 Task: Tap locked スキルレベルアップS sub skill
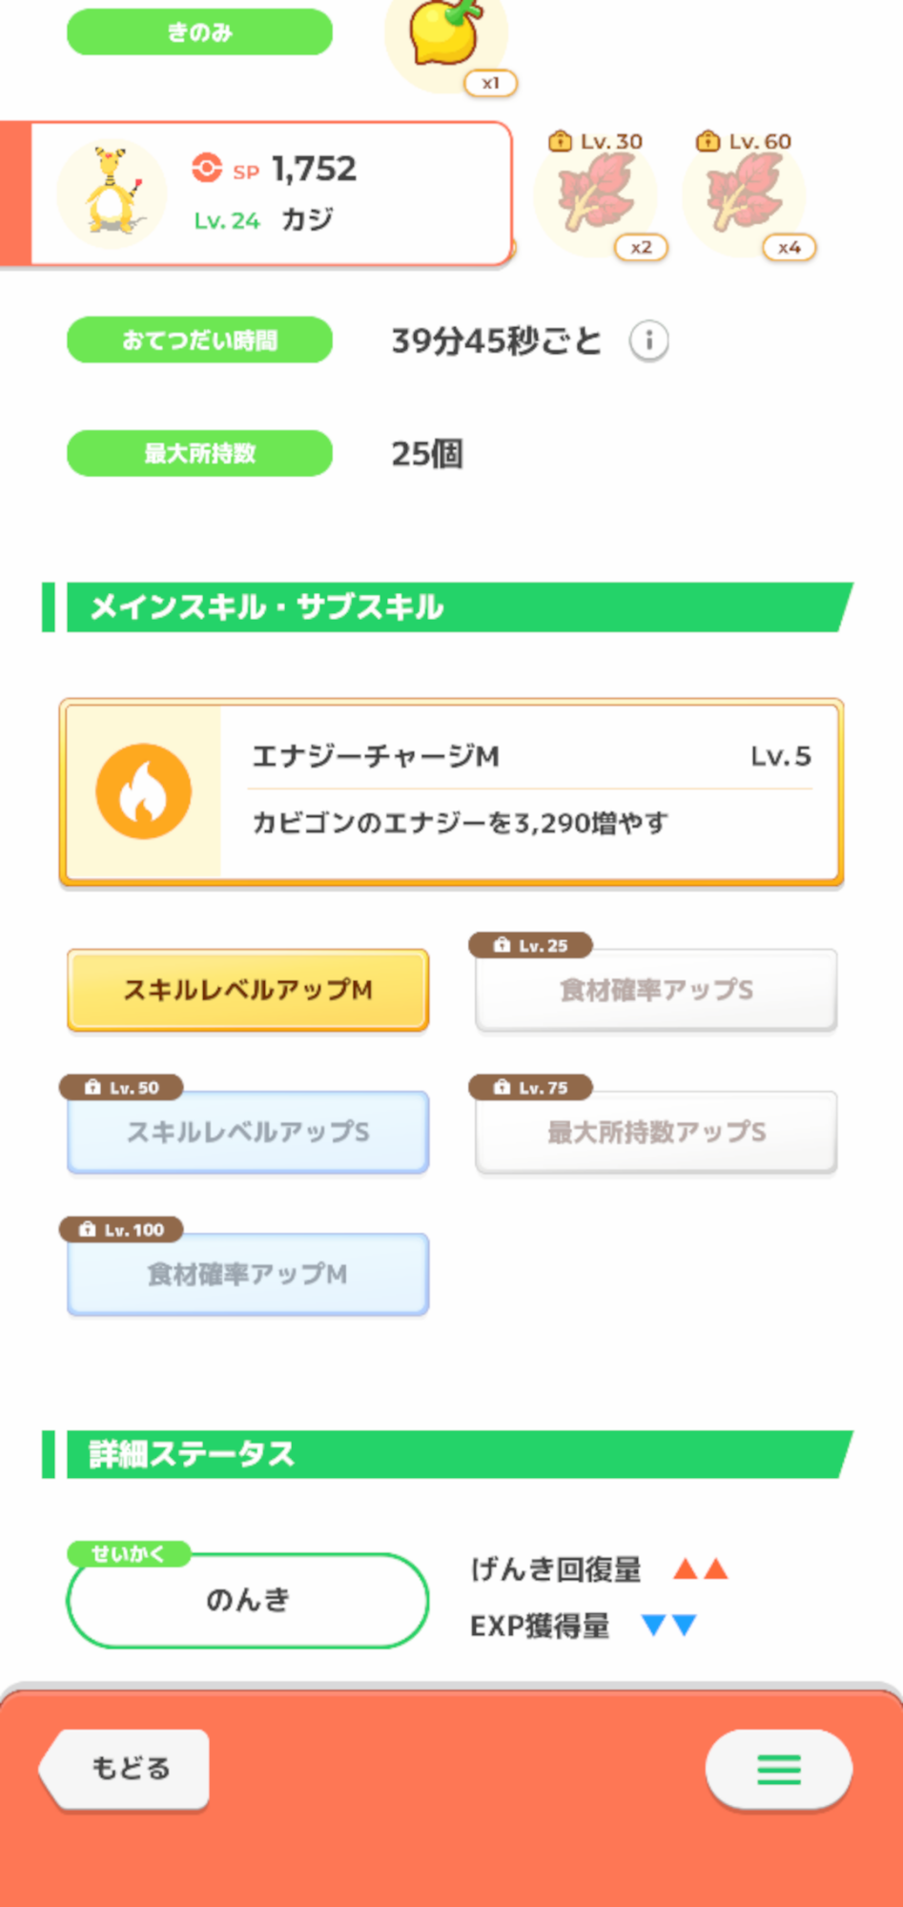pyautogui.click(x=248, y=1132)
